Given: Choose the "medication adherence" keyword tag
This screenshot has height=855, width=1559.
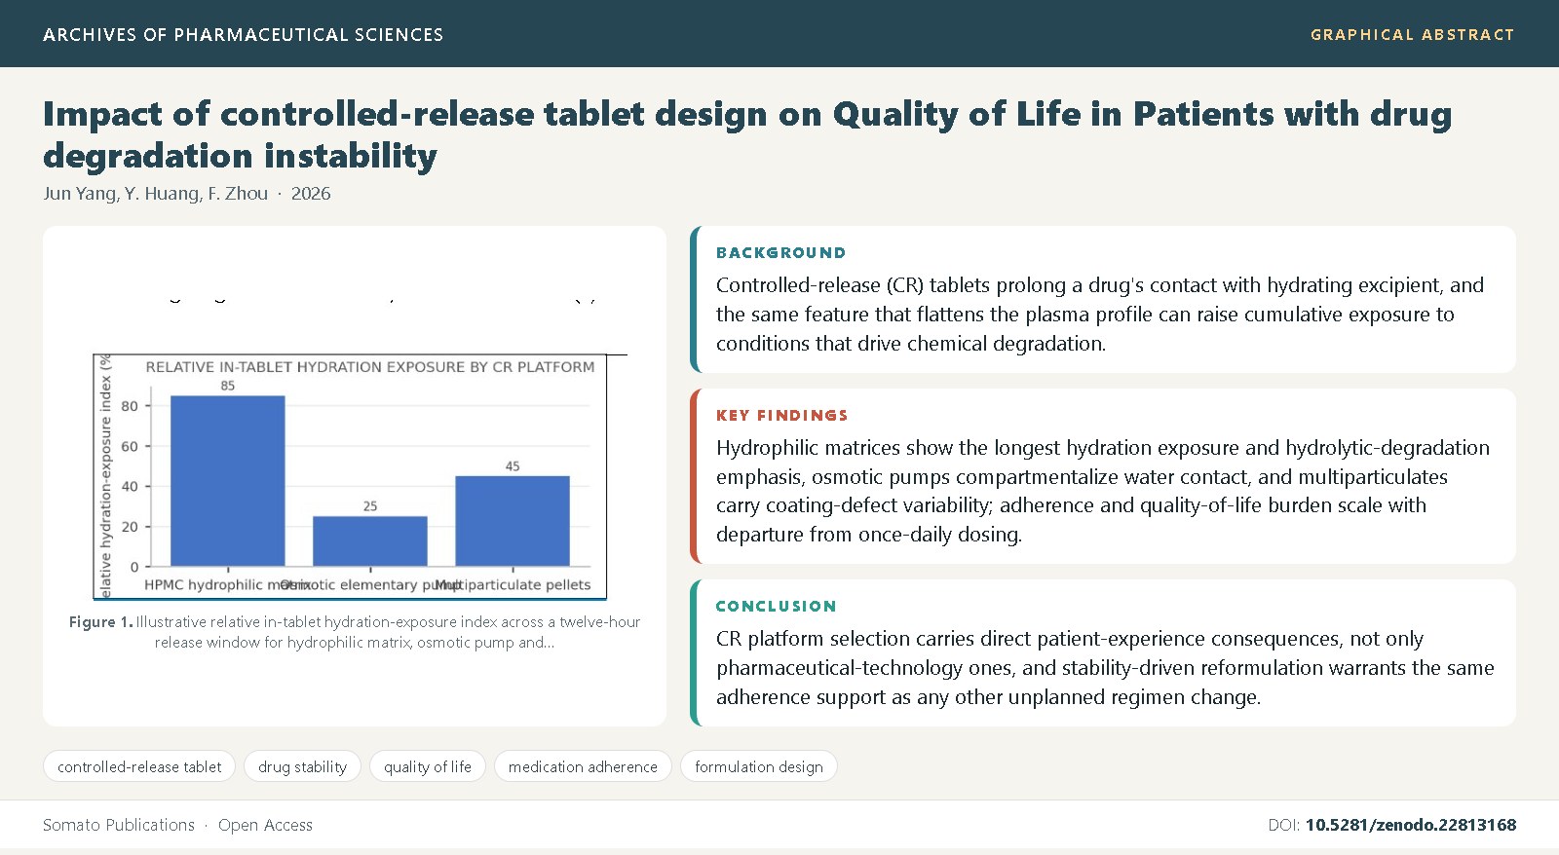Looking at the screenshot, I should [583, 766].
